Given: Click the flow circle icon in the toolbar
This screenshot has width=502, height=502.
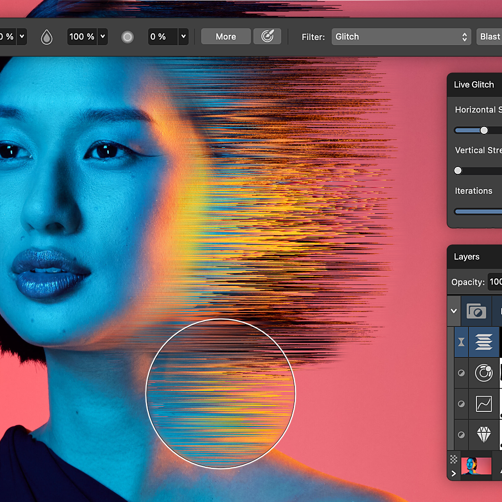Looking at the screenshot, I should (127, 36).
